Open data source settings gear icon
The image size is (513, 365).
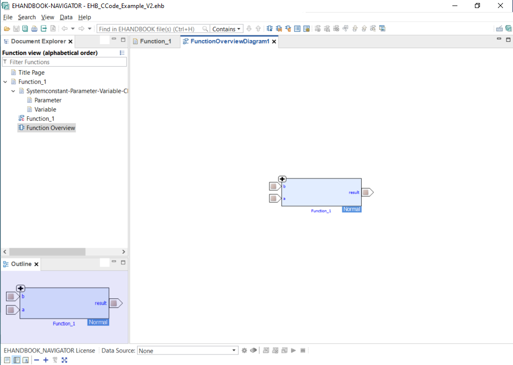[x=244, y=350]
